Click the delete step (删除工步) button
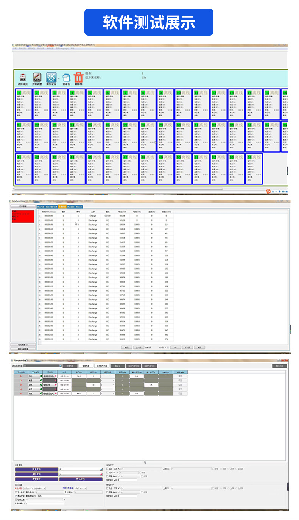The width and height of the screenshot is (299, 520). tap(37, 474)
